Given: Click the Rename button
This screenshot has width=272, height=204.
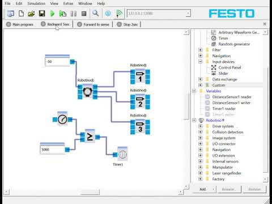Looking at the screenshot, I should coord(229,189).
